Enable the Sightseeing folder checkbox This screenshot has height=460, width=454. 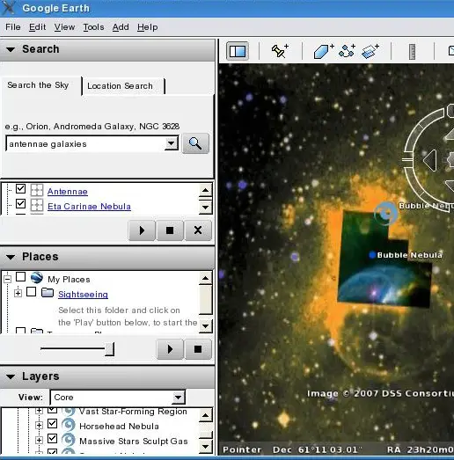pyautogui.click(x=31, y=292)
